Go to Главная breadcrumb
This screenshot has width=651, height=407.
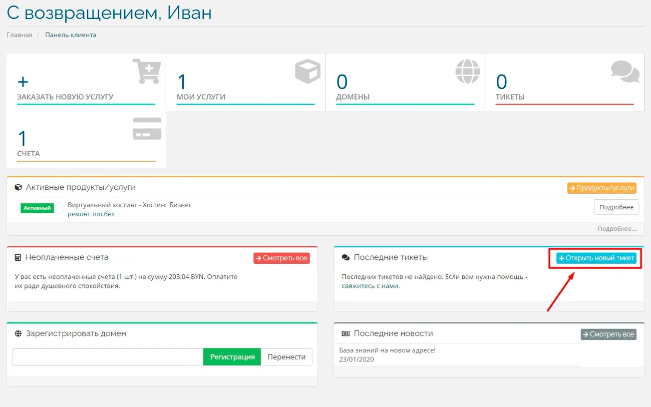coord(20,35)
